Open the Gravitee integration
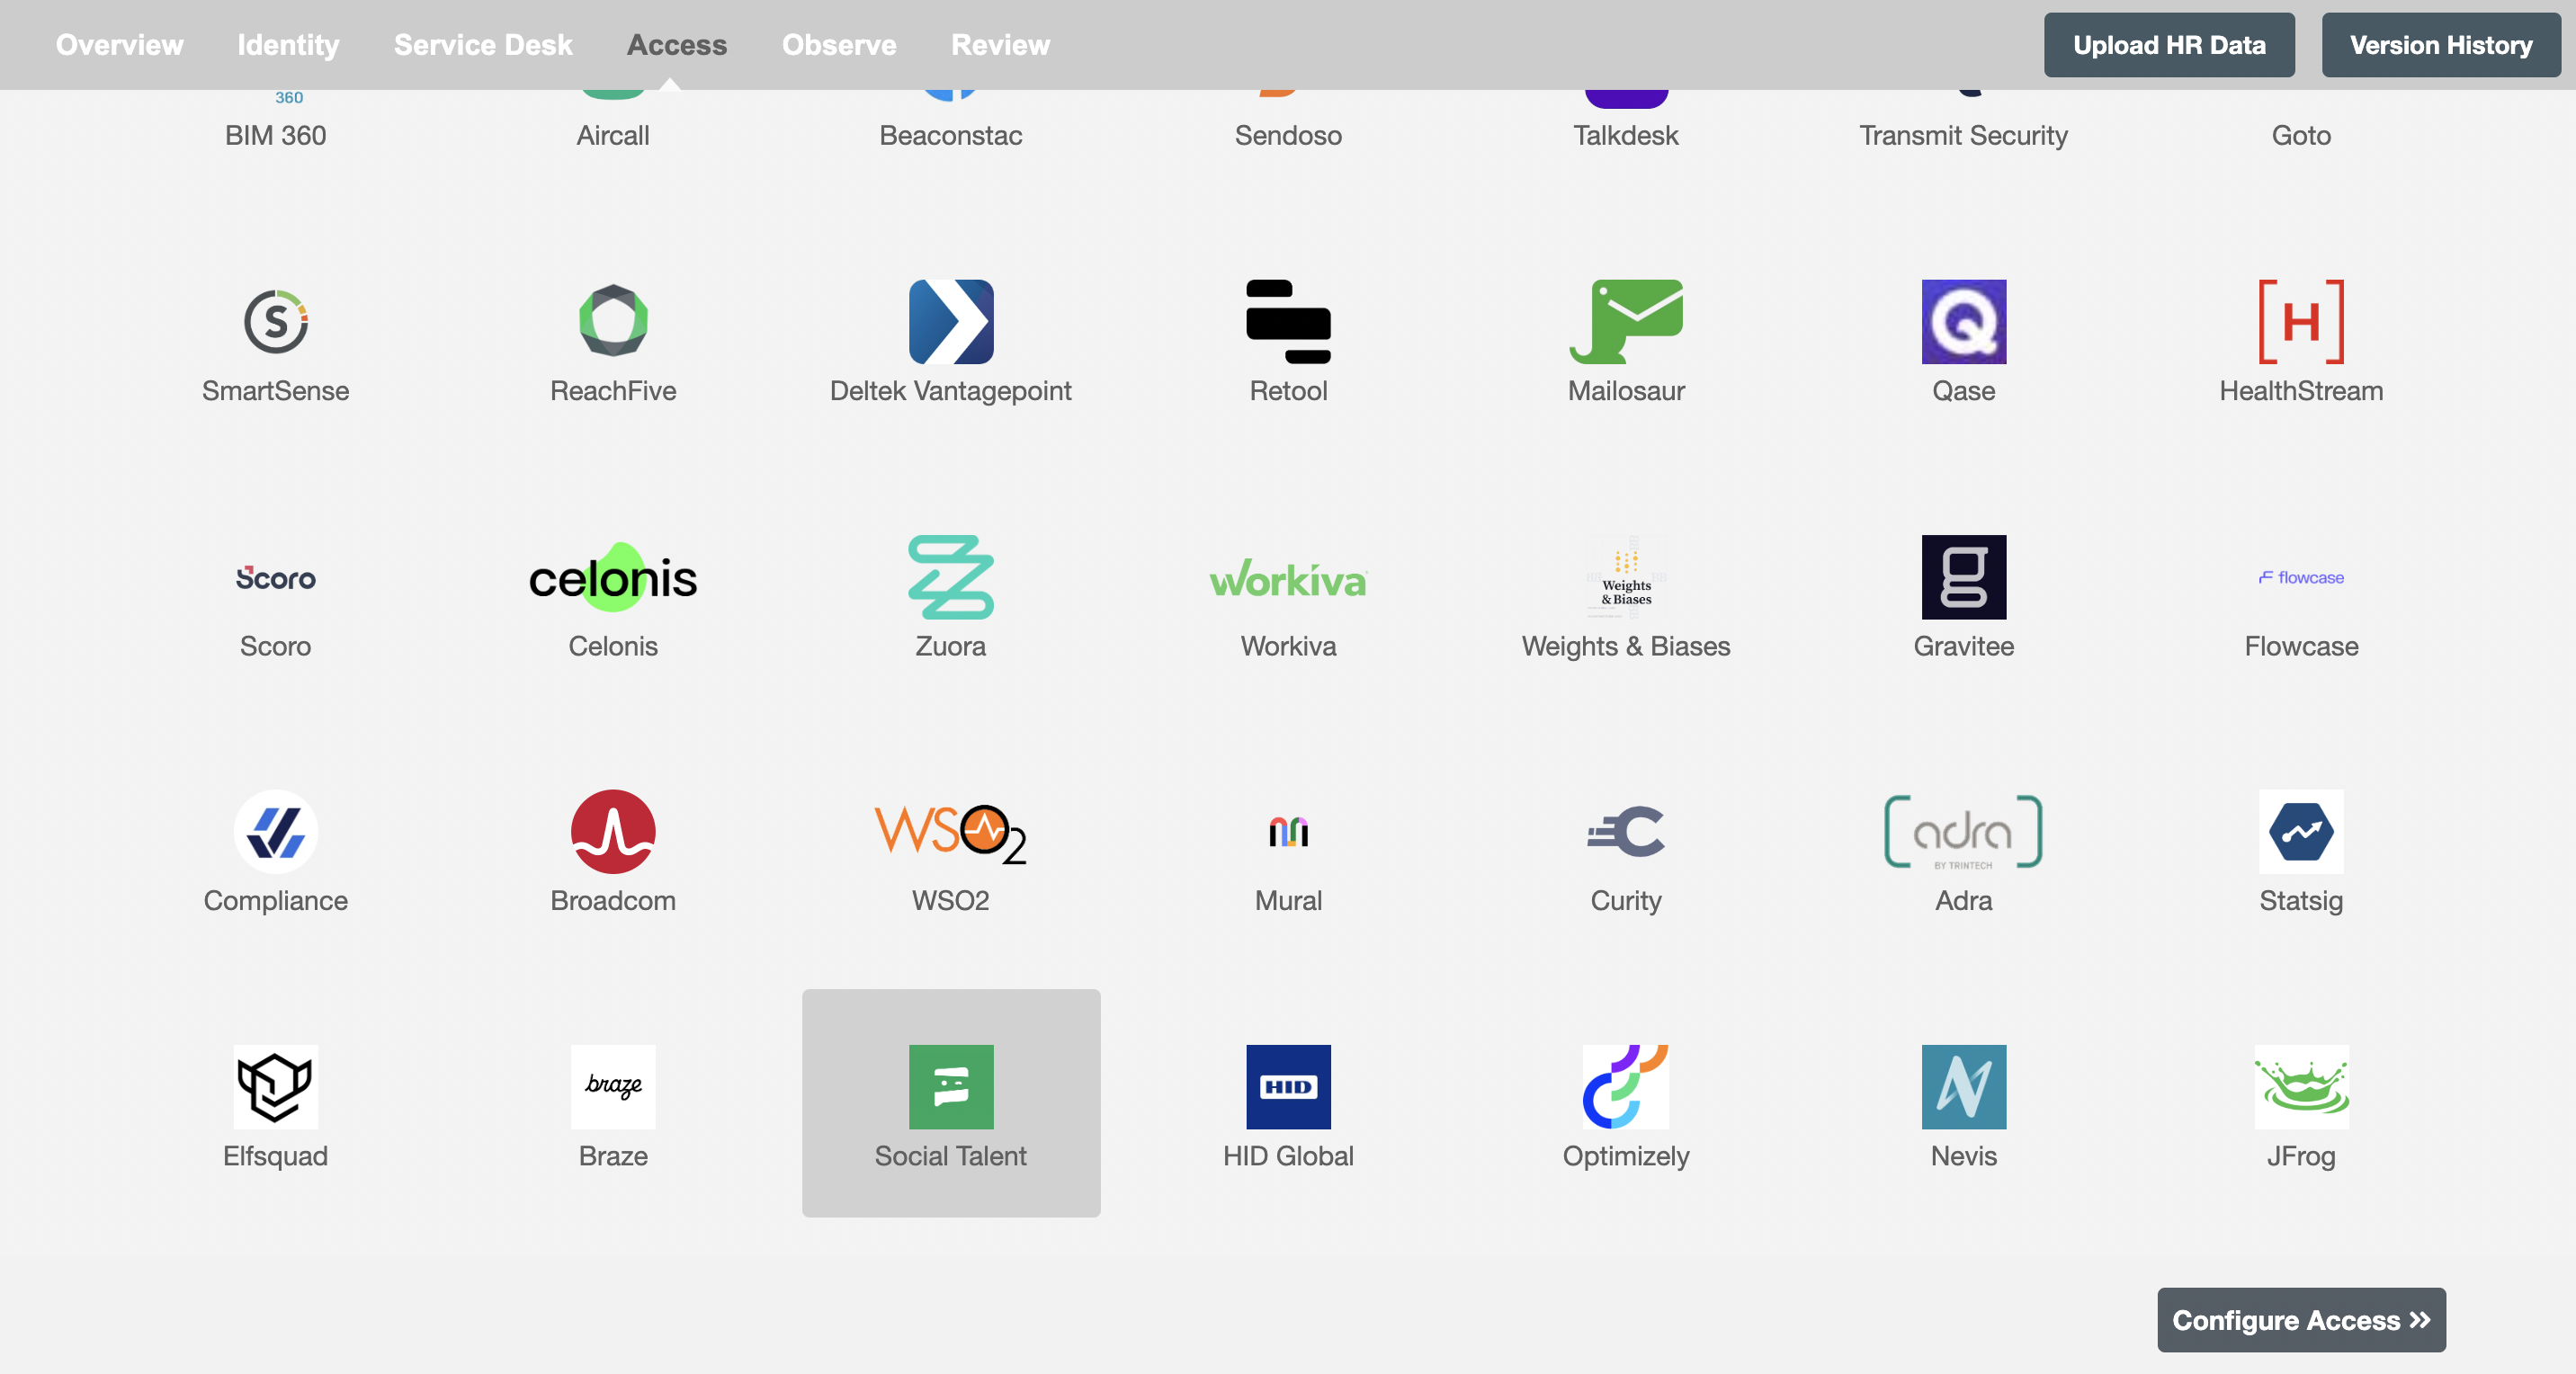Viewport: 2576px width, 1374px height. coord(1963,596)
